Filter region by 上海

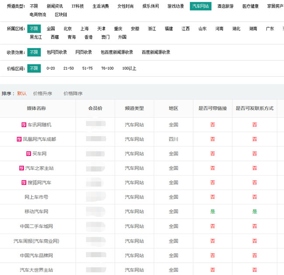[x=84, y=29]
